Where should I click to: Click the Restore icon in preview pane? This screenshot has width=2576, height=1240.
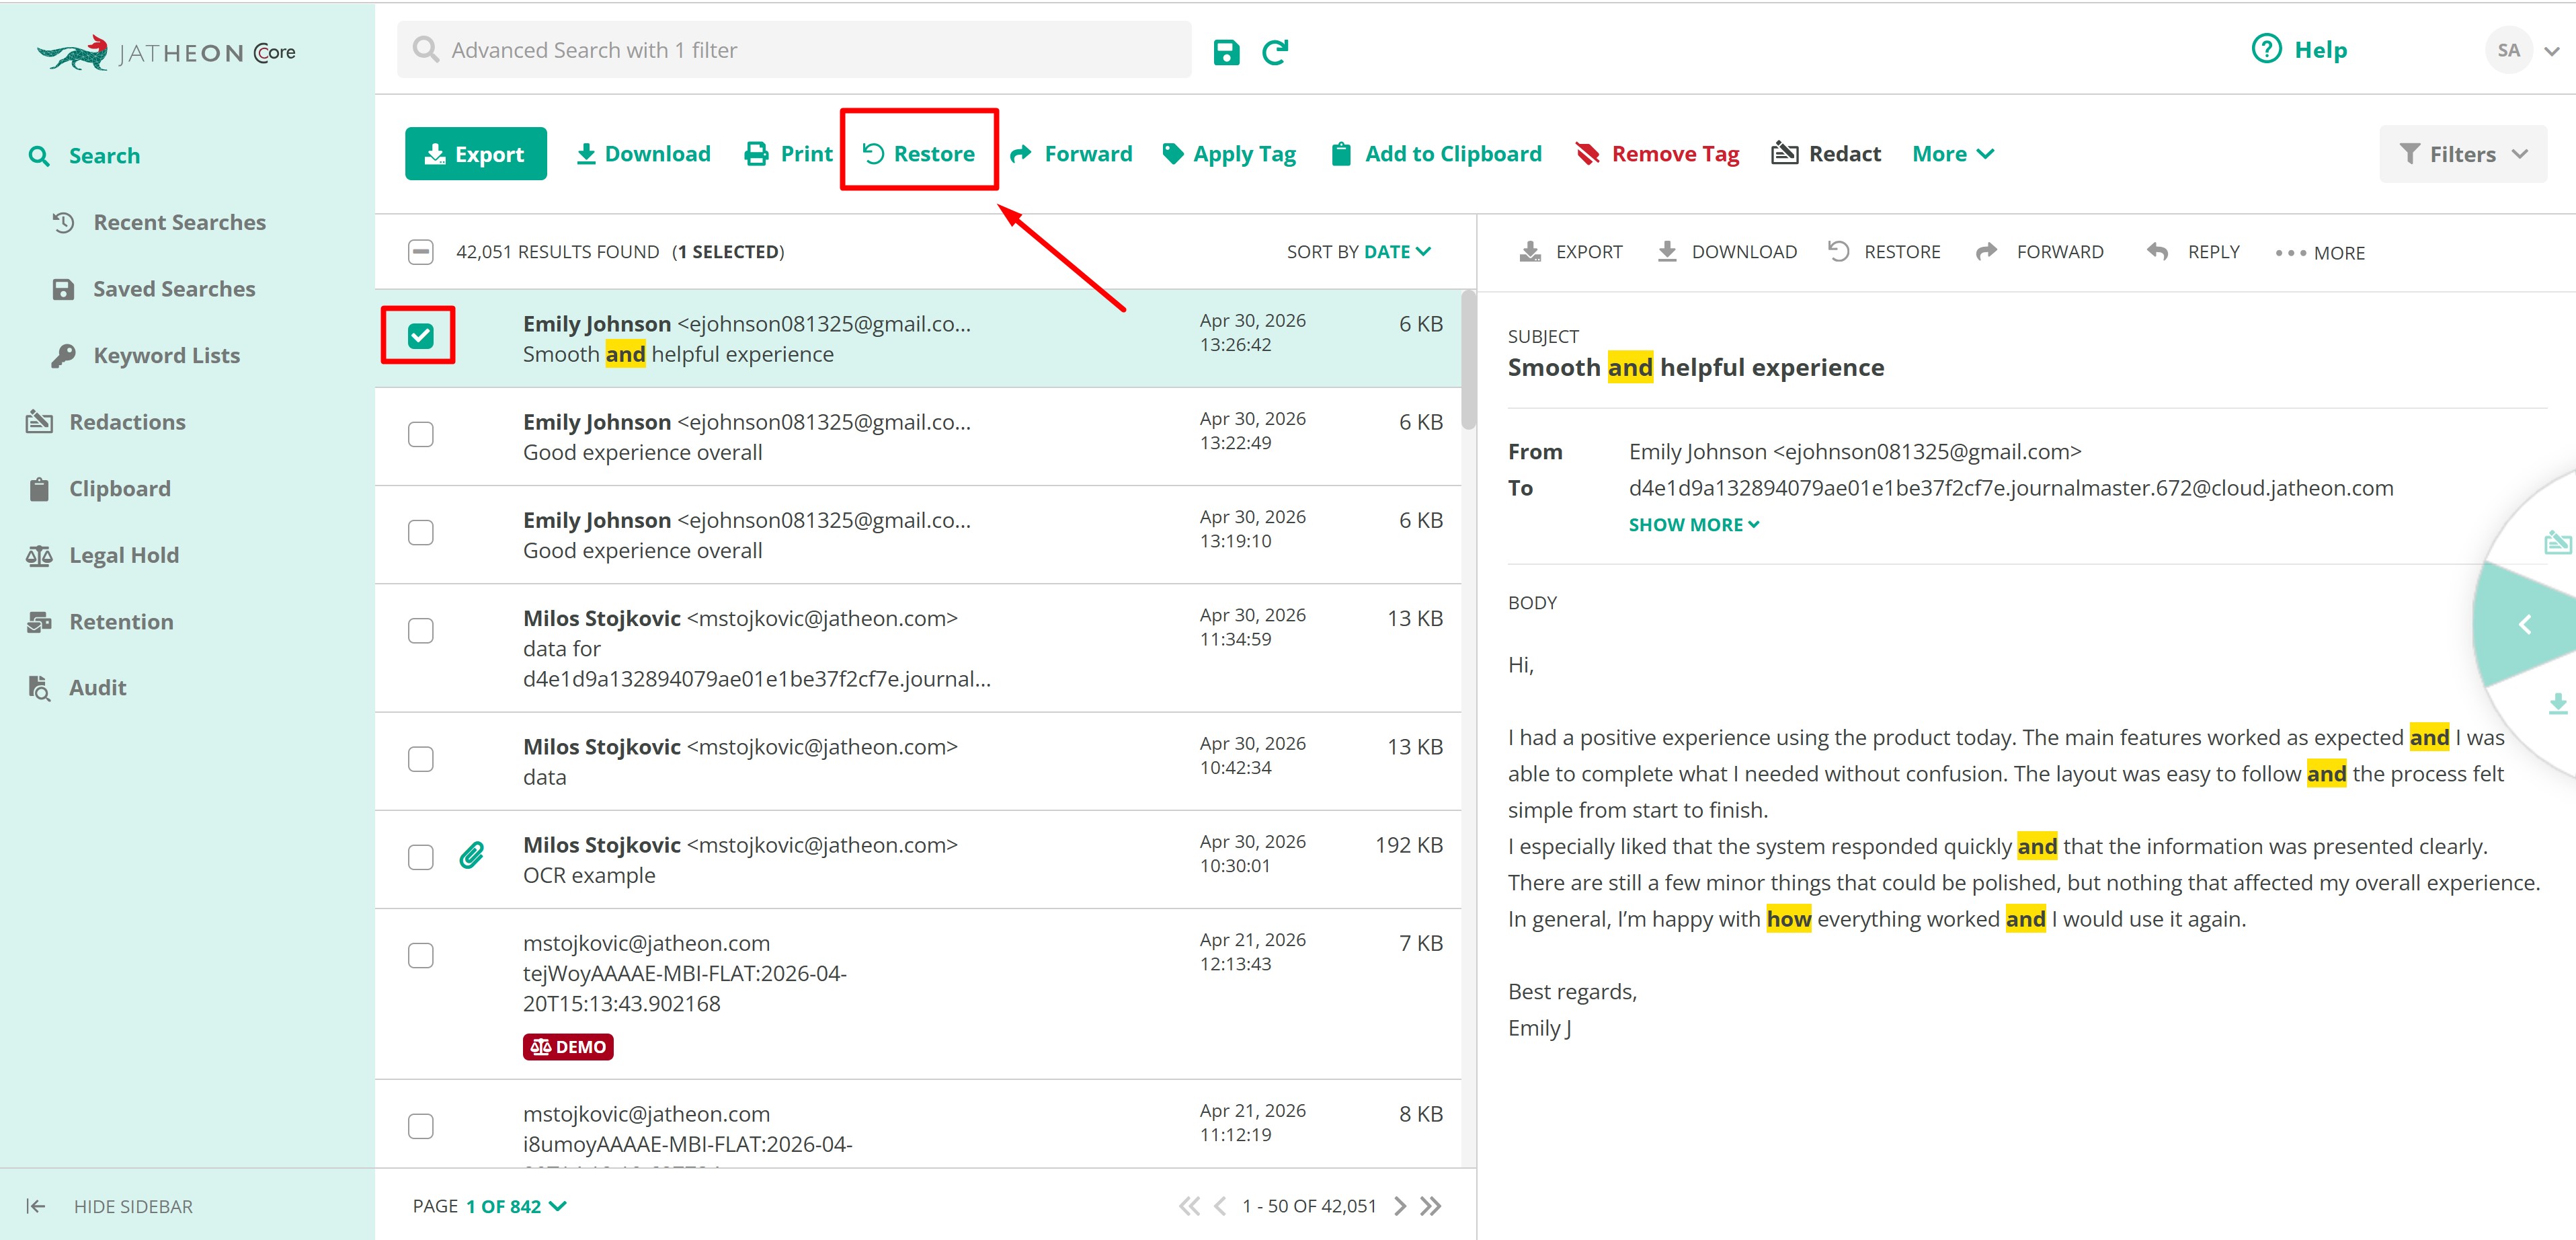1838,252
